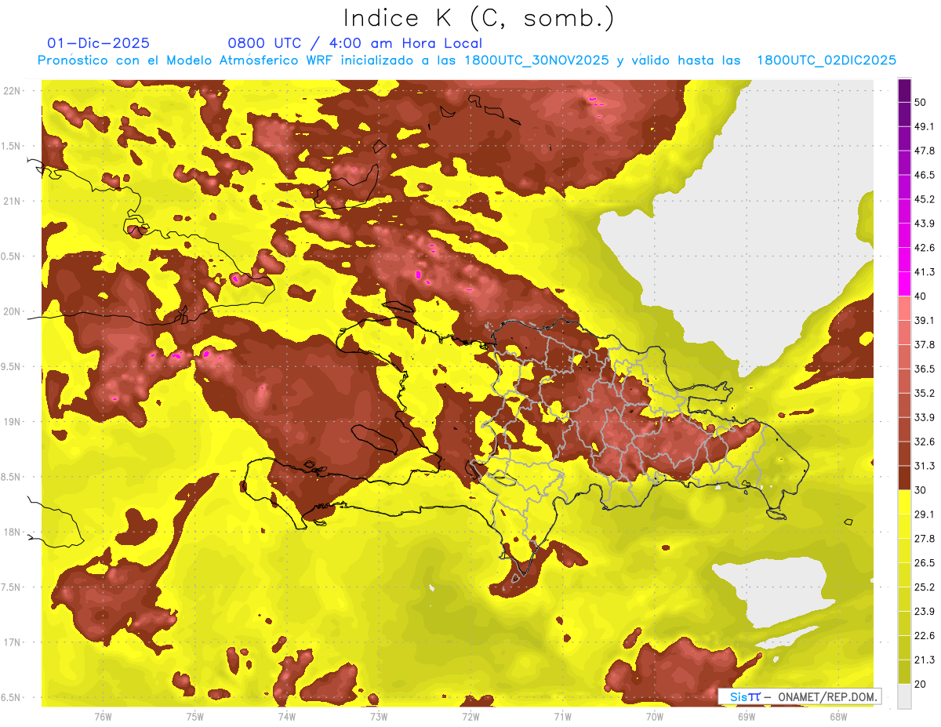This screenshot has width=941, height=727.
Task: Click the longitude label "75W"
Action: (194, 716)
